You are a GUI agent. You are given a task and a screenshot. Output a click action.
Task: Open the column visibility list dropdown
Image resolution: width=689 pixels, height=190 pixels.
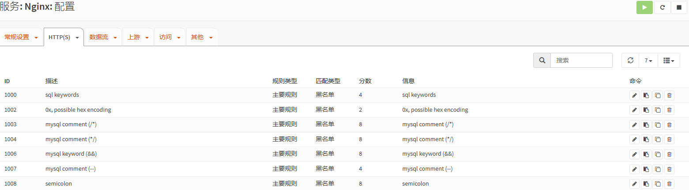point(669,60)
